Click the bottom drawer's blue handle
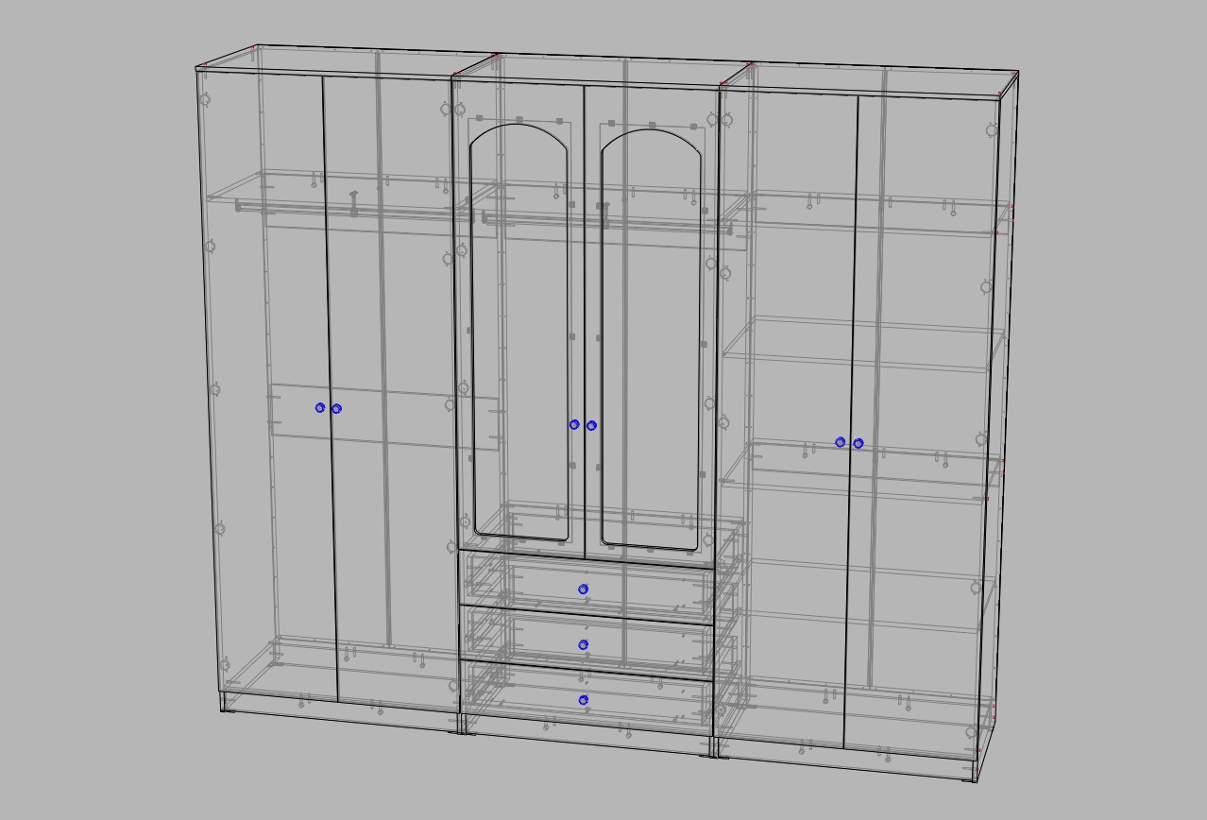 coord(584,700)
